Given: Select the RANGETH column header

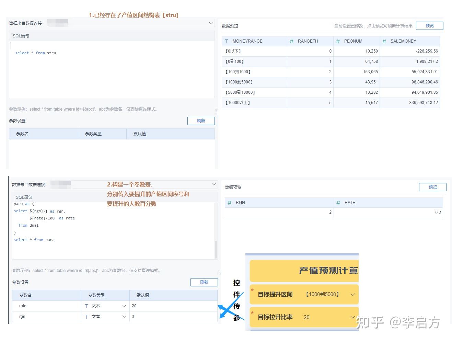Looking at the screenshot, I should click(x=310, y=41).
